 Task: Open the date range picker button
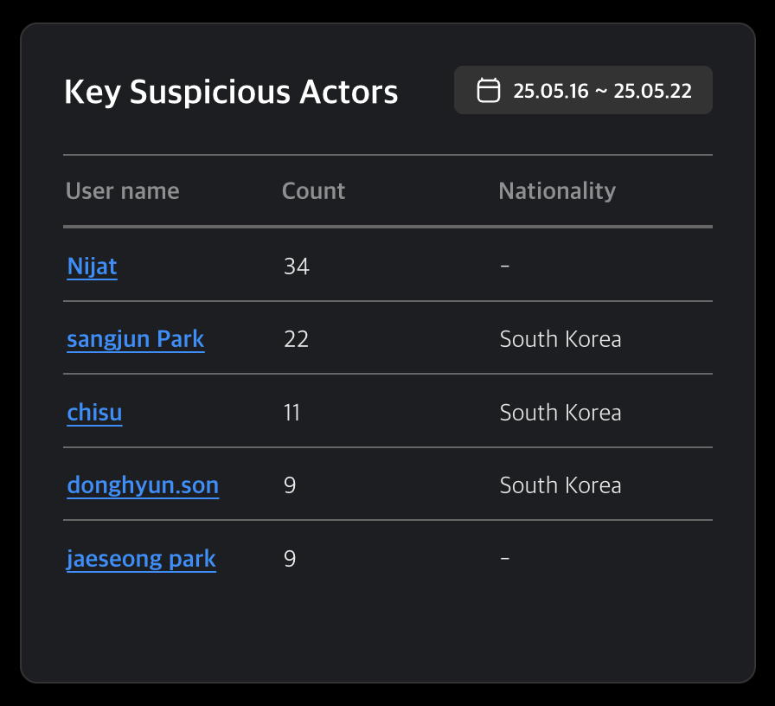coord(583,89)
